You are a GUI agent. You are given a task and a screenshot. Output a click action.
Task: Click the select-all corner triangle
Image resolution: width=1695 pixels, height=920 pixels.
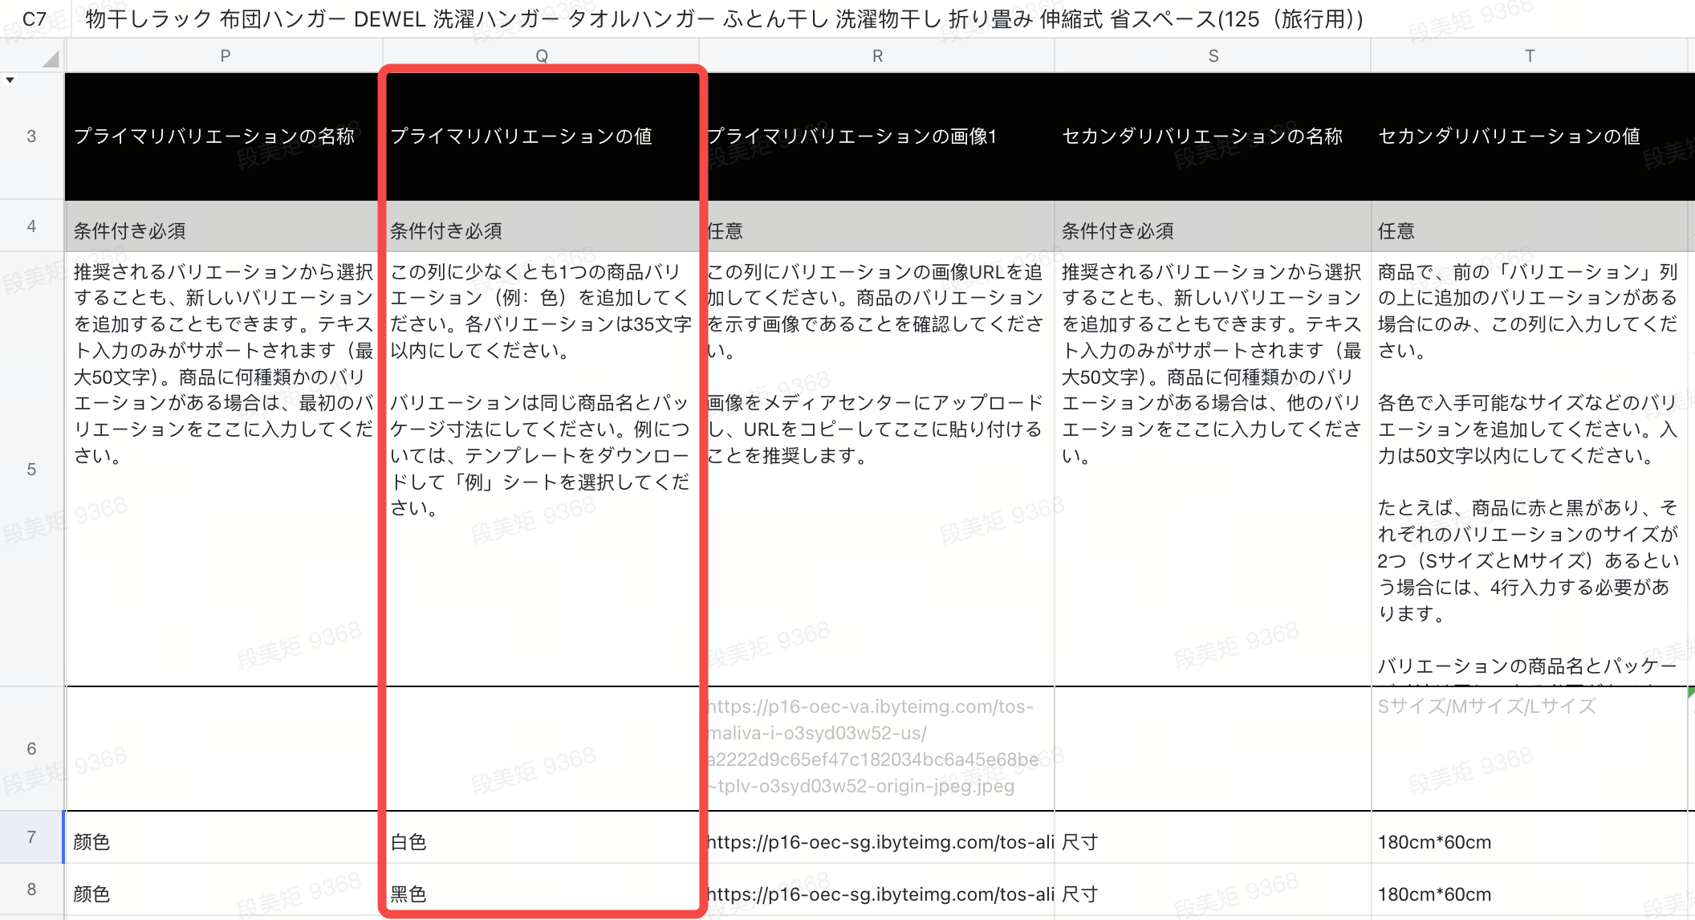click(x=51, y=59)
